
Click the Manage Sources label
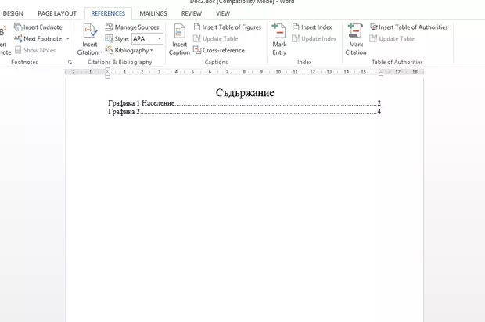coord(137,27)
